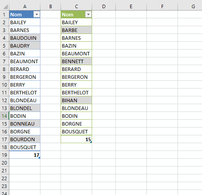Select cell BODIN in column A
The height and width of the screenshot is (195, 202).
pos(25,116)
